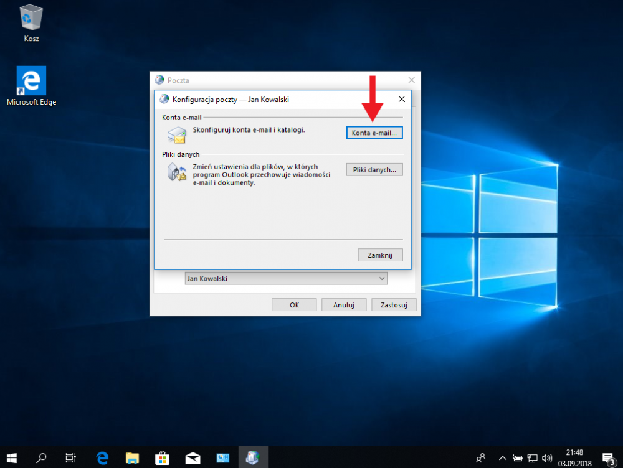Click Anuluj in the Poczta window
The image size is (623, 468).
point(344,305)
